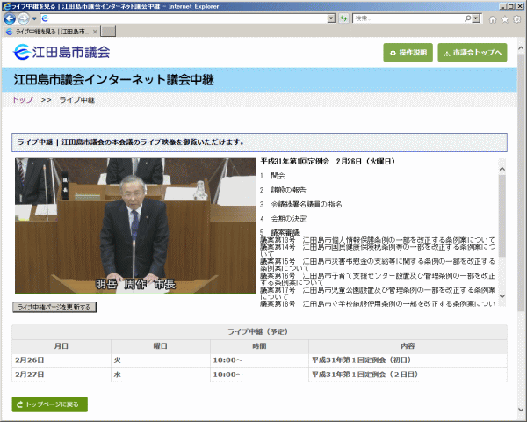
Task: Click the agenda list scroll up arrow
Action: pos(502,169)
